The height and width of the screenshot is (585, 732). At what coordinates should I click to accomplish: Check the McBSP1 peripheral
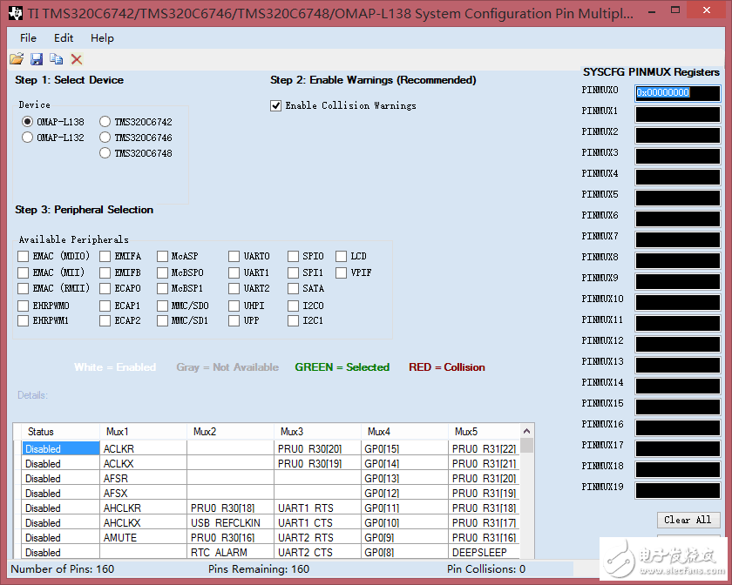click(162, 288)
